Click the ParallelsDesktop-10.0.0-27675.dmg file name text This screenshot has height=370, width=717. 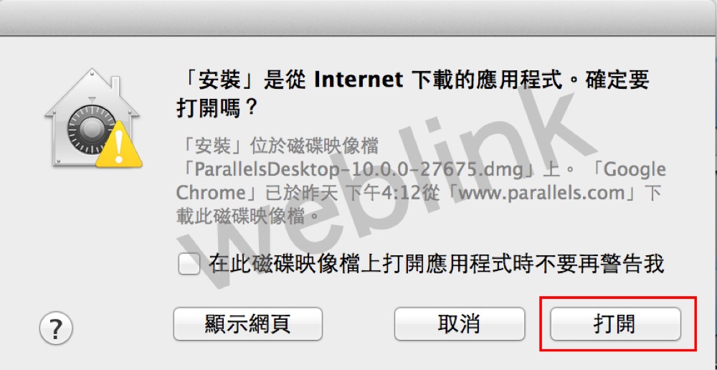click(x=358, y=170)
